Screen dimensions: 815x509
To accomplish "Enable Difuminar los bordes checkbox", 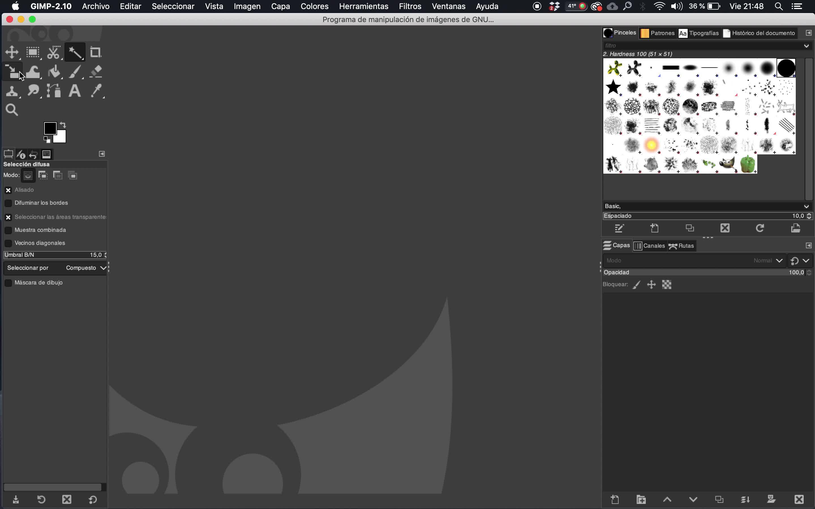I will pyautogui.click(x=8, y=203).
